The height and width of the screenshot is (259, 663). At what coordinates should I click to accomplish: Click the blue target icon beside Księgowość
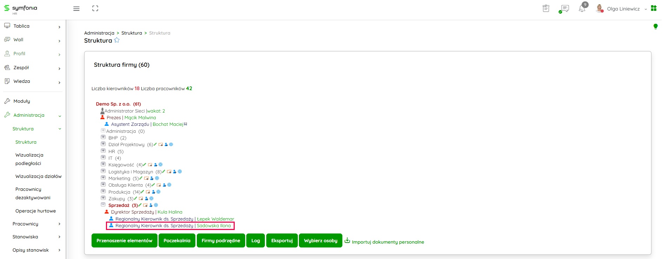tap(161, 165)
